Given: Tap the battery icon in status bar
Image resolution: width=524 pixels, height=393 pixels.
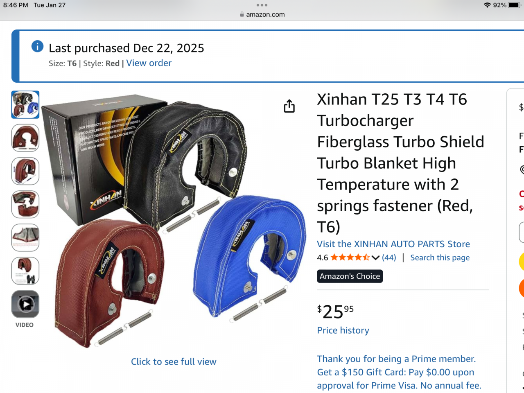Looking at the screenshot, I should tap(514, 5).
